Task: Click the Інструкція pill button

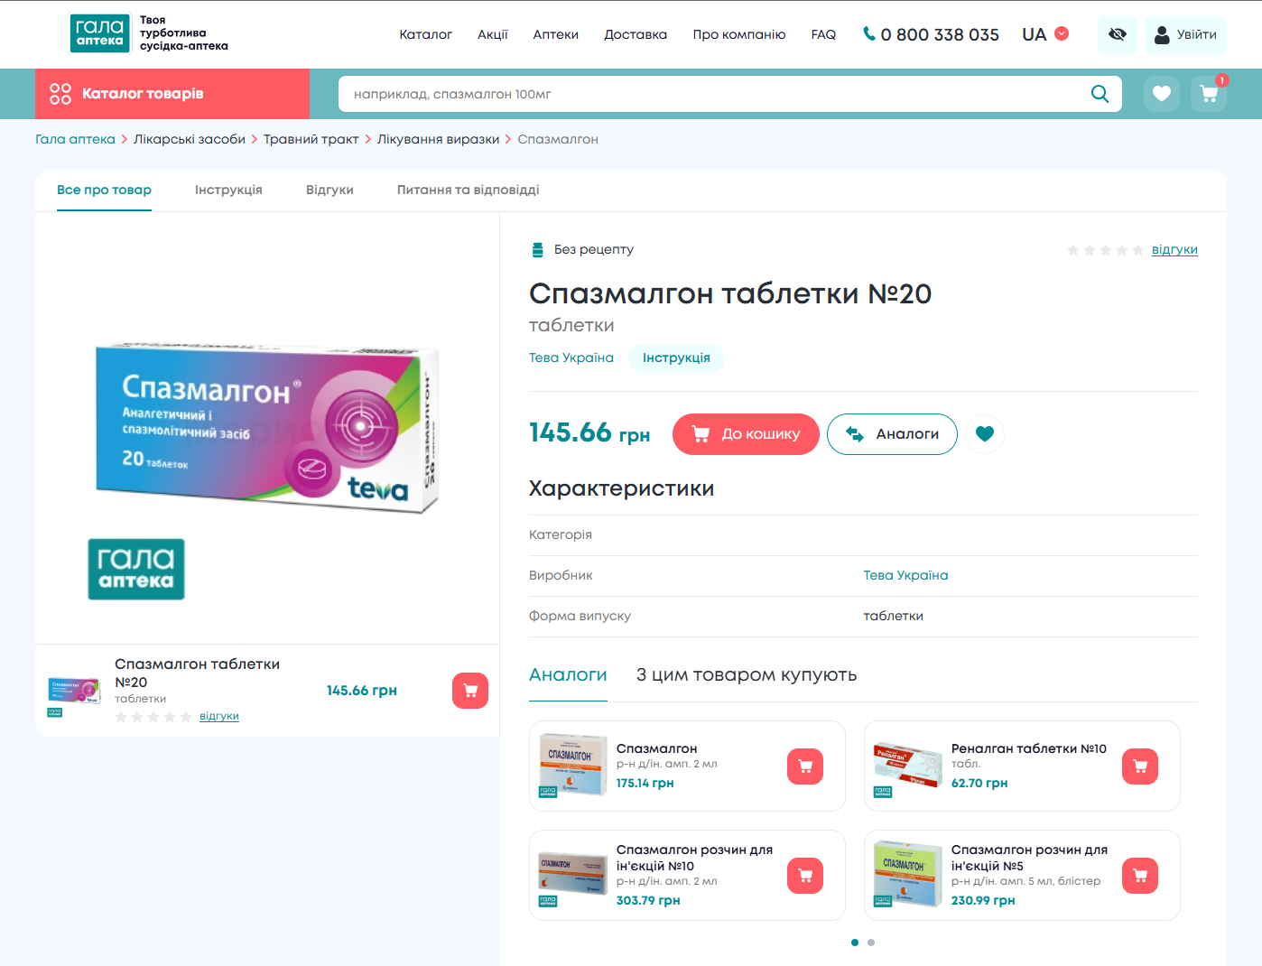Action: click(x=676, y=358)
